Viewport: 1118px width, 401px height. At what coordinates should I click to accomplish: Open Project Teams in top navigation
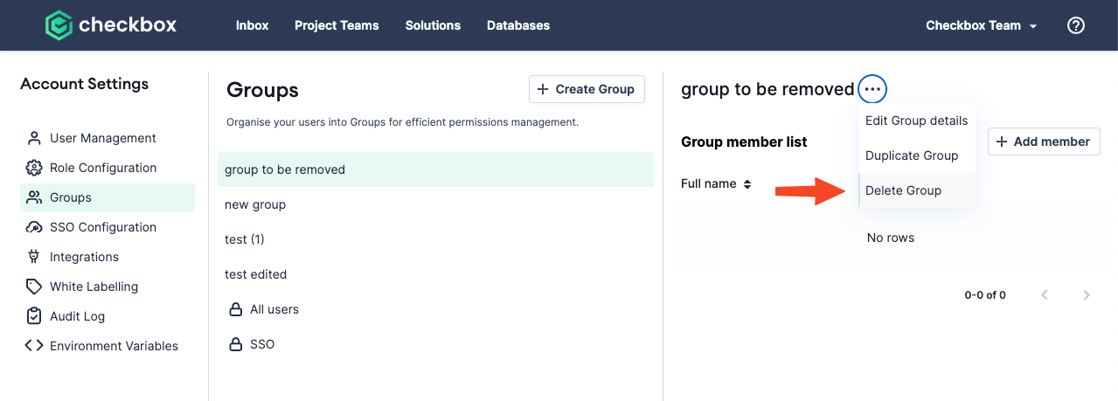click(337, 25)
